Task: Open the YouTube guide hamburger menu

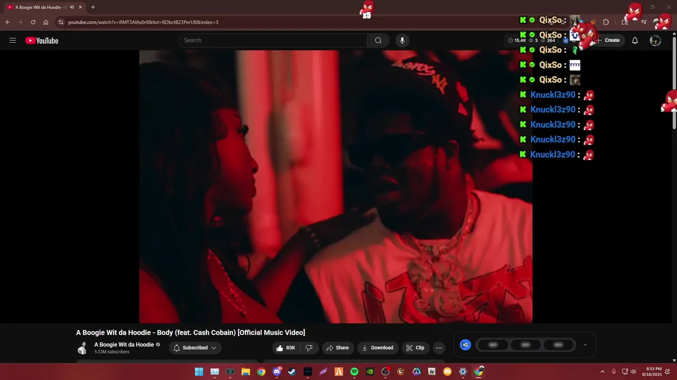Action: 13,41
